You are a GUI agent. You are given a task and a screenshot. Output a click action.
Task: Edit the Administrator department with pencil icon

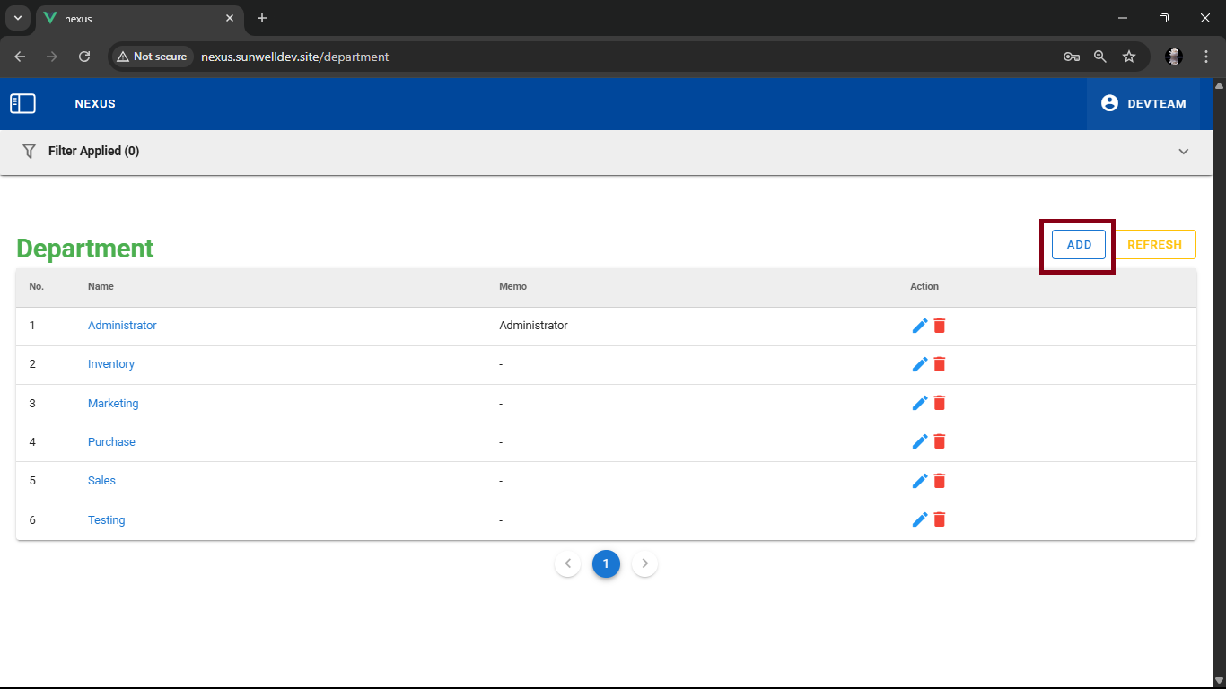[919, 326]
